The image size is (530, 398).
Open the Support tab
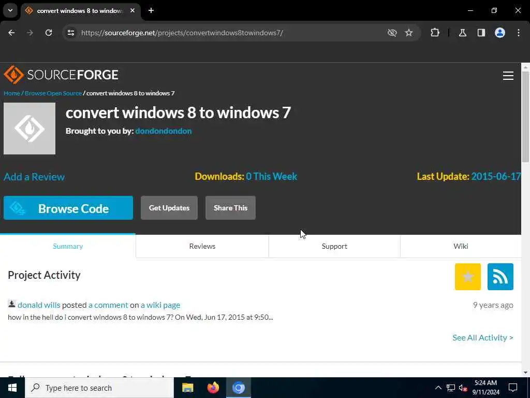(334, 246)
